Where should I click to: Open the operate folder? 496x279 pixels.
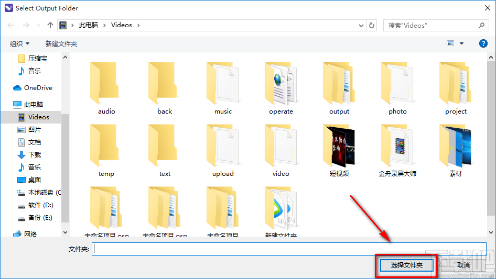pos(281,88)
